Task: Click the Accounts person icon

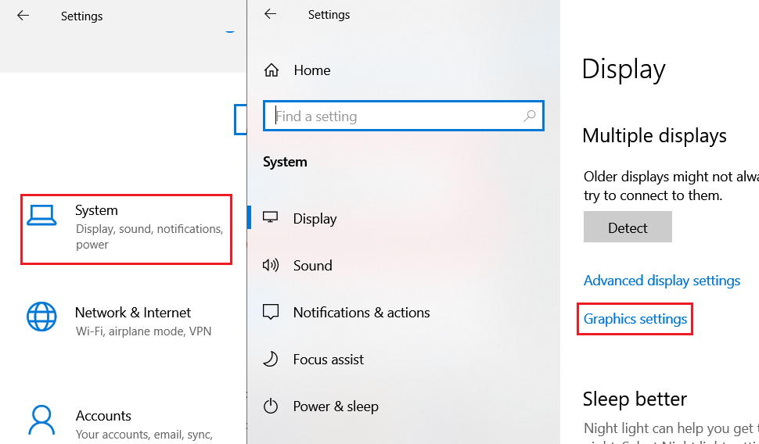Action: (x=41, y=420)
